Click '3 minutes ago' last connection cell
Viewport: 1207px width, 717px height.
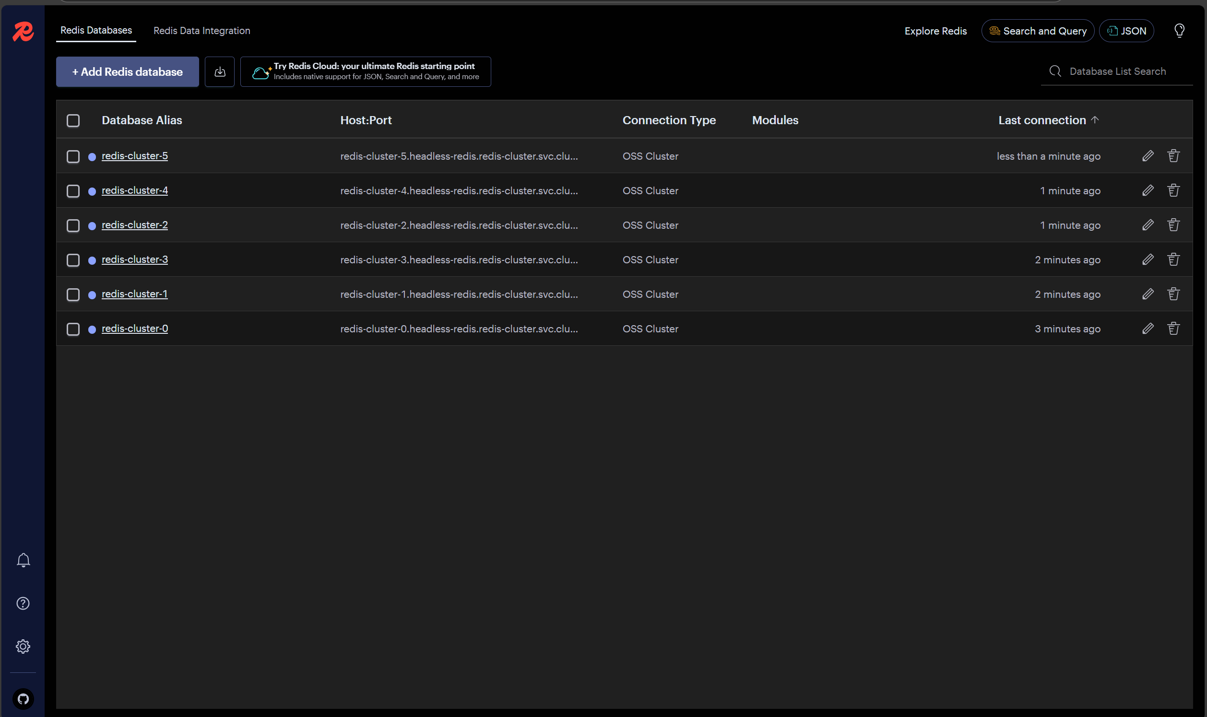[1067, 329]
